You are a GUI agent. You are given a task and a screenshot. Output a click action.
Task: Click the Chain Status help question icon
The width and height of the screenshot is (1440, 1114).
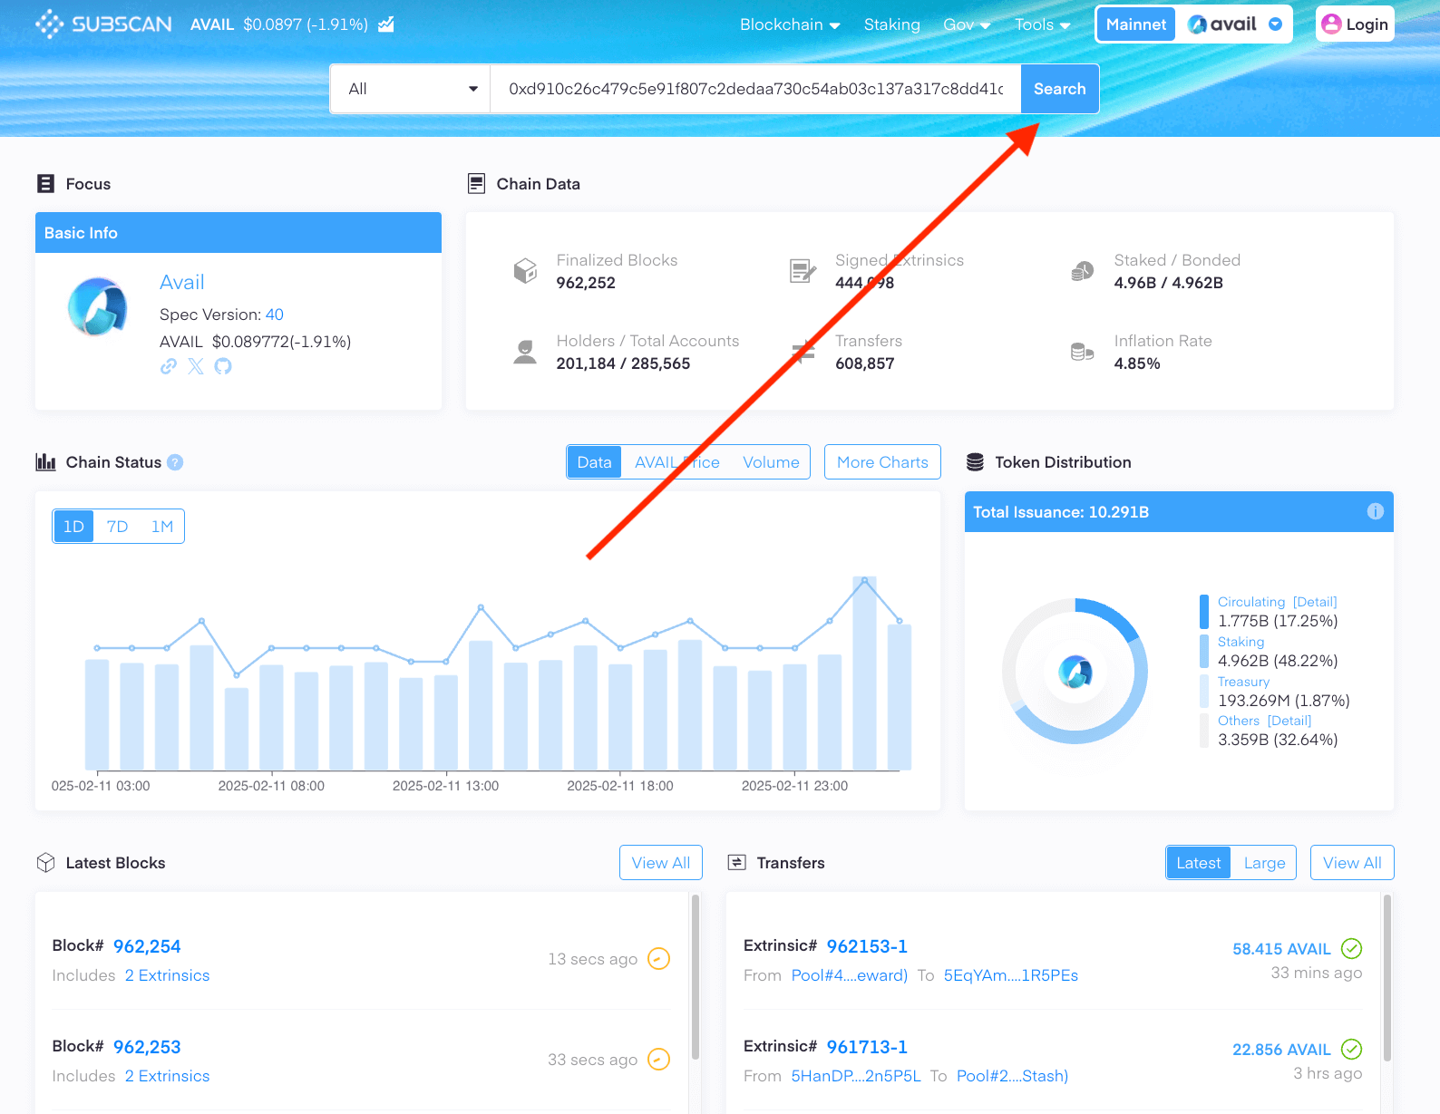click(x=175, y=462)
